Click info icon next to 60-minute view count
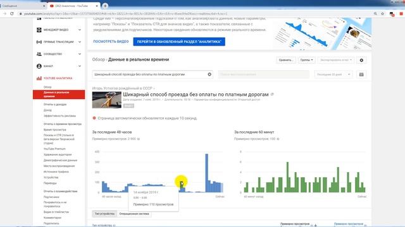 tap(278, 139)
